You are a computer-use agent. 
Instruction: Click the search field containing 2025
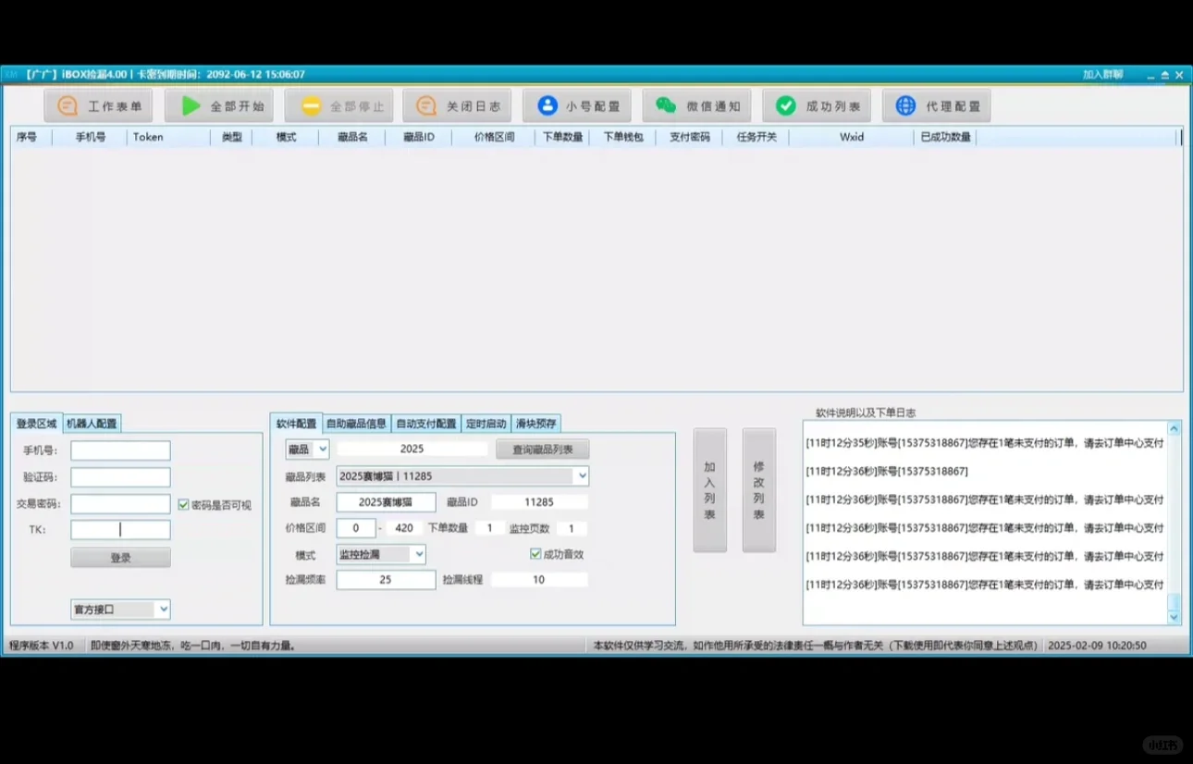coord(412,449)
